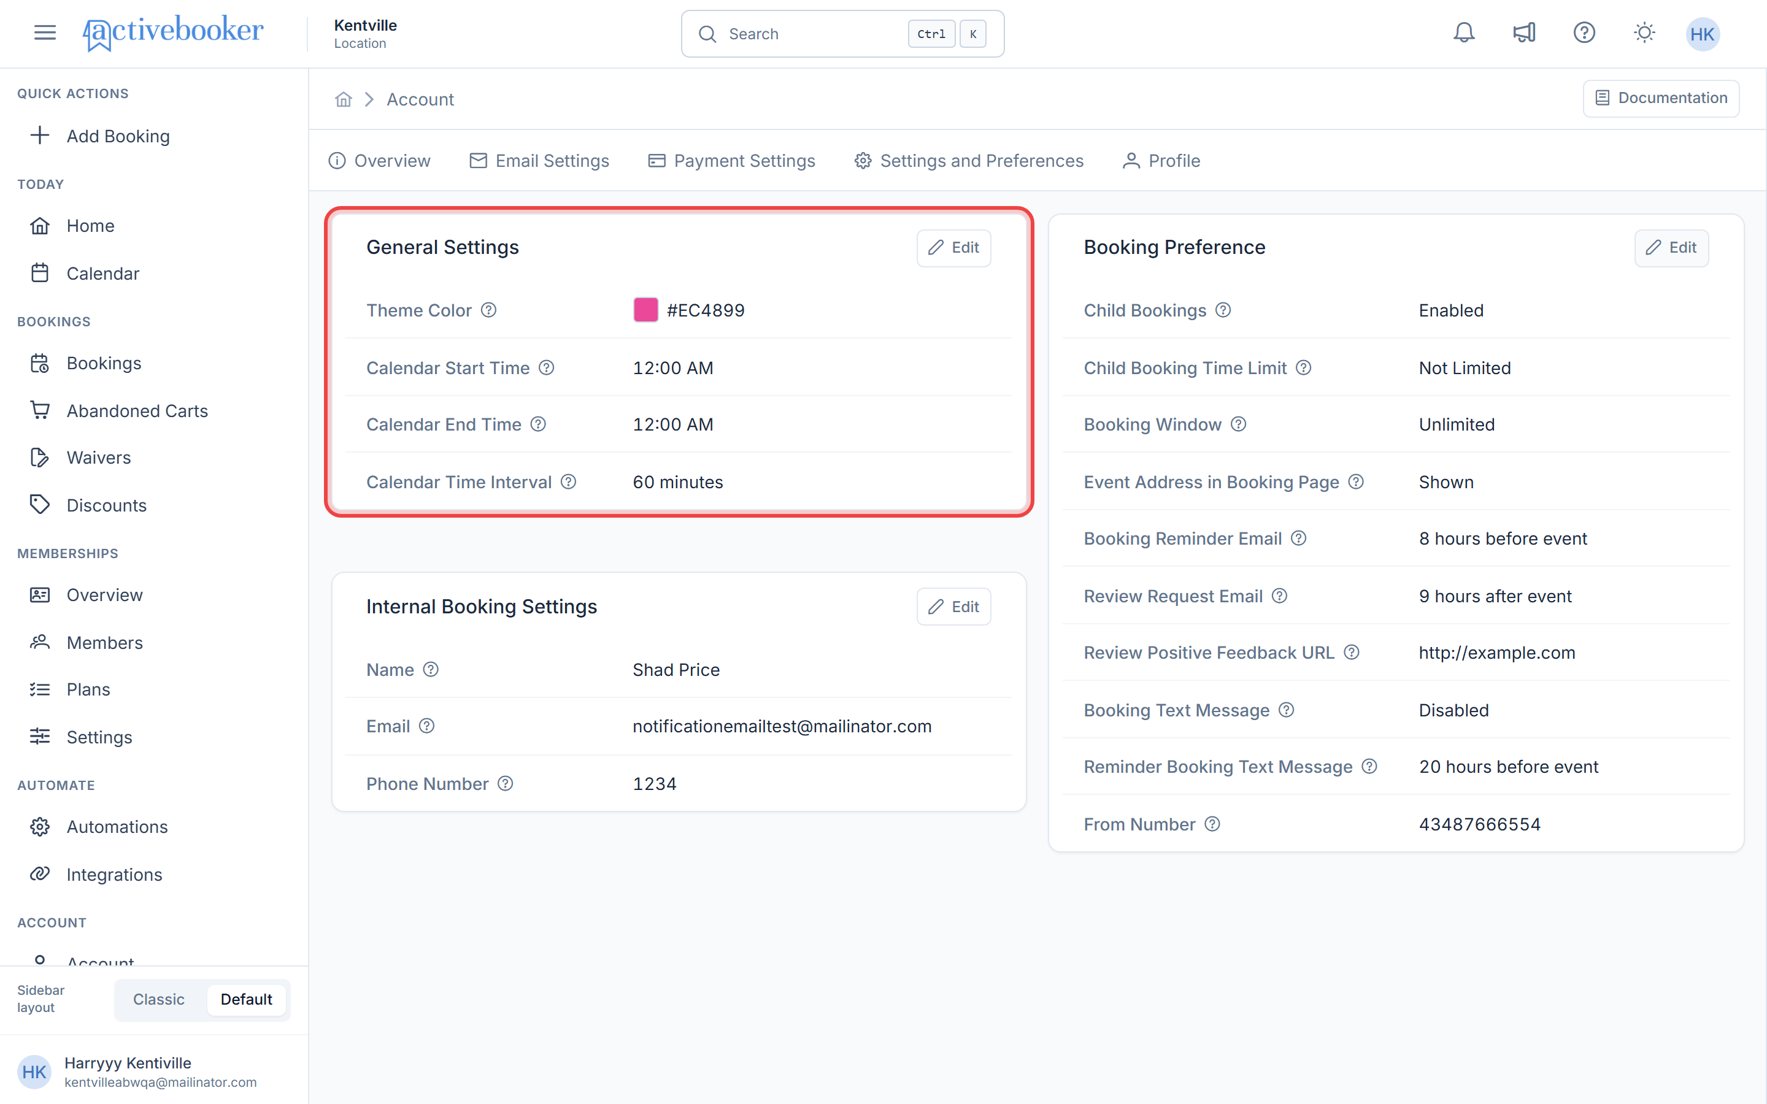The image size is (1767, 1104).
Task: Open the Overview tab
Action: (379, 161)
